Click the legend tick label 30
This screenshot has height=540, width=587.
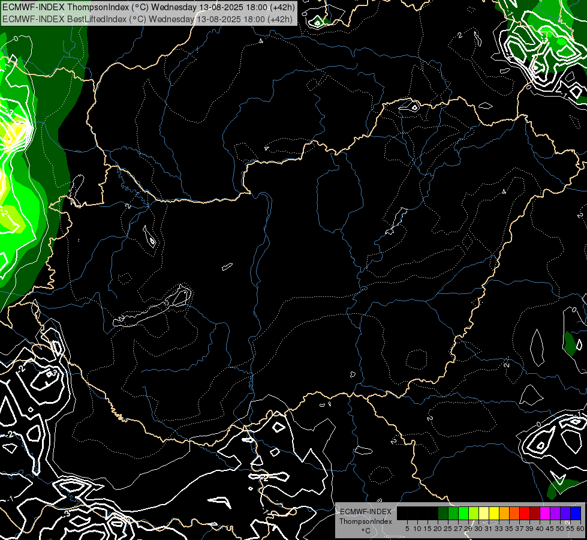[x=479, y=529]
